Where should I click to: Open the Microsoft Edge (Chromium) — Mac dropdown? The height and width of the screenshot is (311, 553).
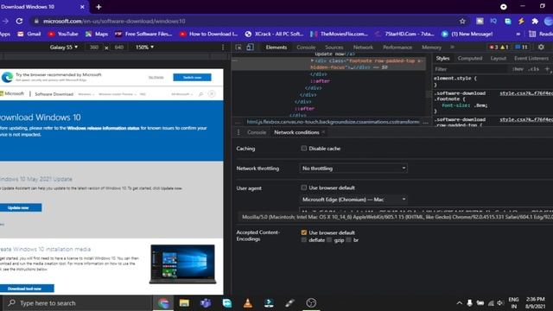point(353,200)
